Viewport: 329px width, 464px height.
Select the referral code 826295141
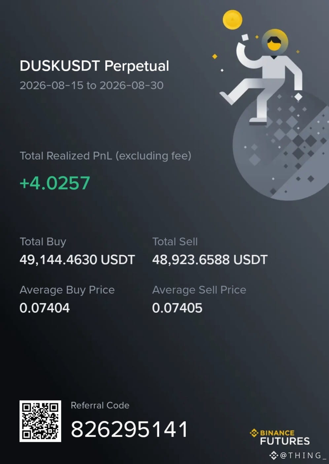click(129, 429)
